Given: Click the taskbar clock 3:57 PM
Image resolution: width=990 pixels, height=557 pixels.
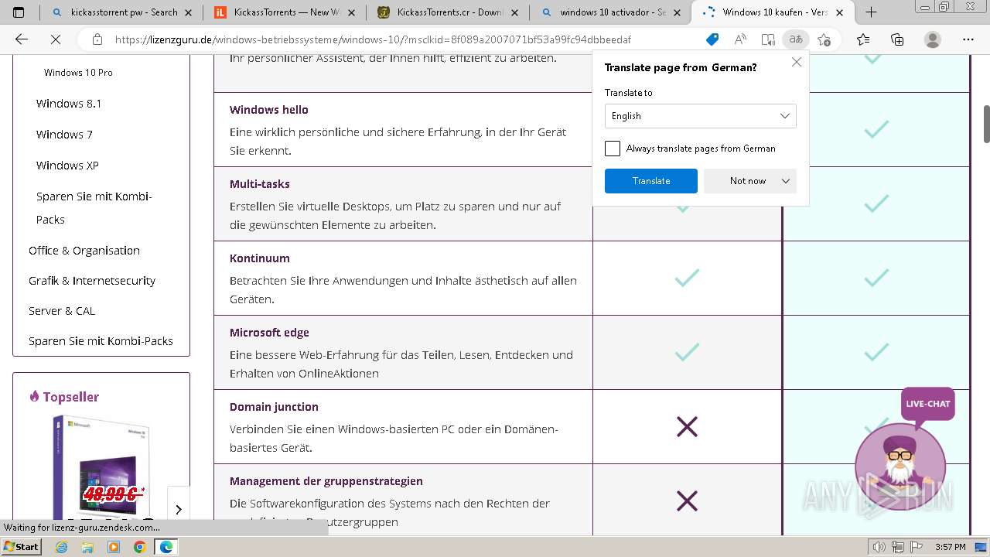Looking at the screenshot, I should point(950,547).
